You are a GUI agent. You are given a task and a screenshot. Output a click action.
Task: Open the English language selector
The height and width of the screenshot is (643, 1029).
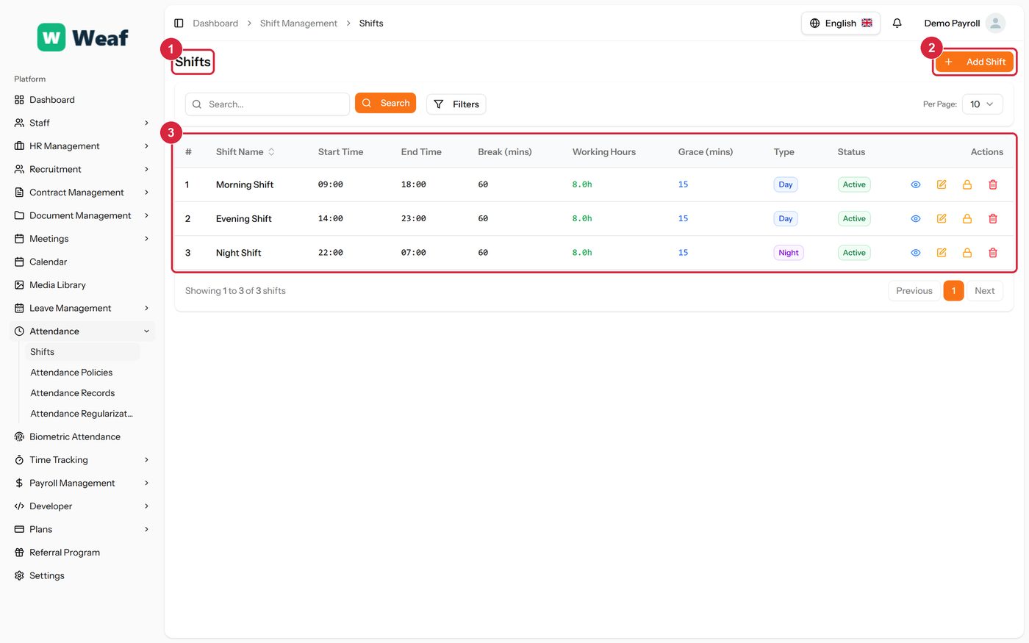840,24
